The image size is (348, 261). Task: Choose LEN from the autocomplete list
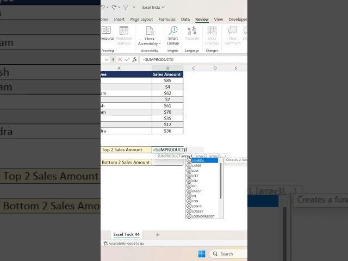point(202,181)
